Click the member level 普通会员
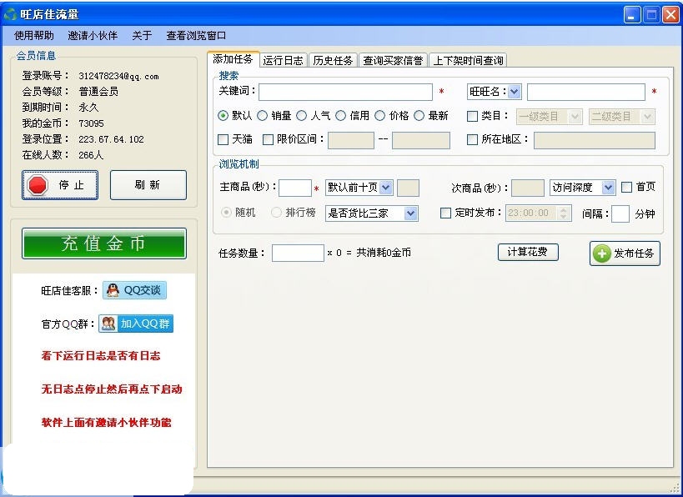The width and height of the screenshot is (683, 497). tap(98, 92)
